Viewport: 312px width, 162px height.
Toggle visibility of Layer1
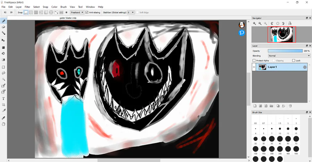coord(254,67)
